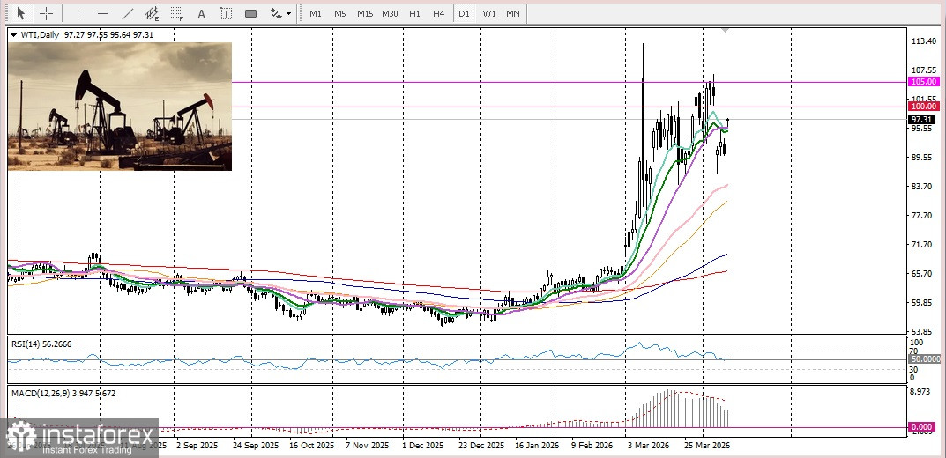Activate the text 'A' tool
This screenshot has width=946, height=458.
coord(202,13)
